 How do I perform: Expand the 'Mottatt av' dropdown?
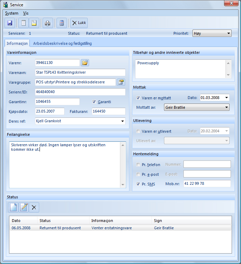(x=196, y=107)
